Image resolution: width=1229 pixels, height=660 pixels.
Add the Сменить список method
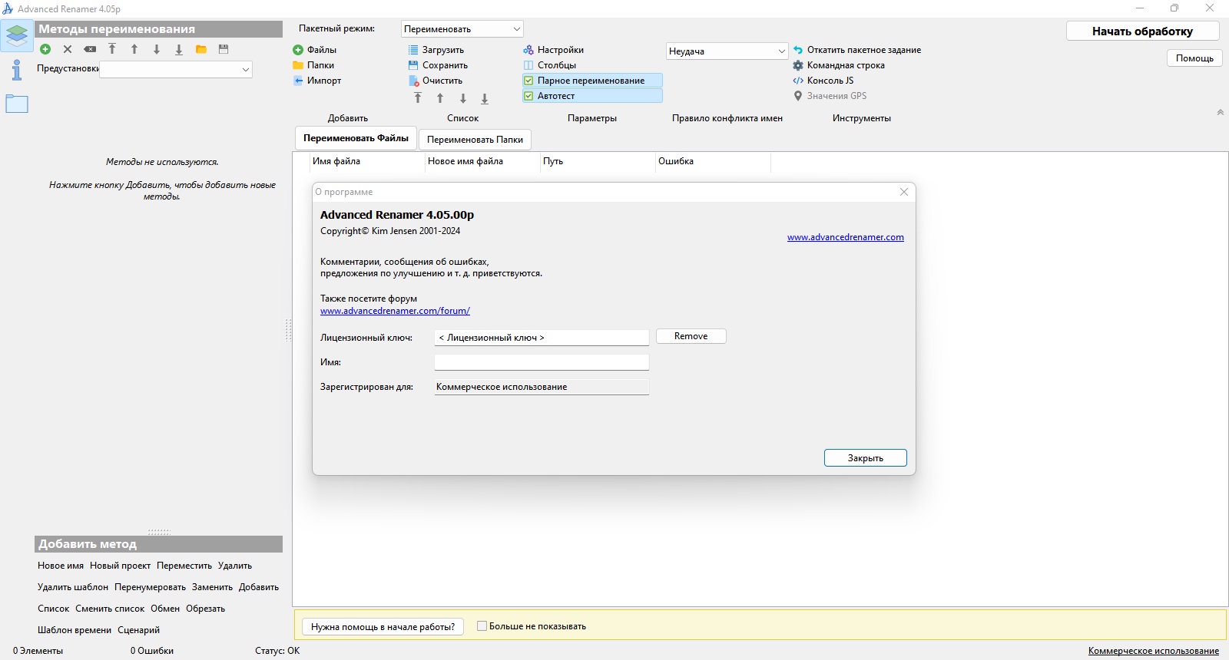coord(110,609)
